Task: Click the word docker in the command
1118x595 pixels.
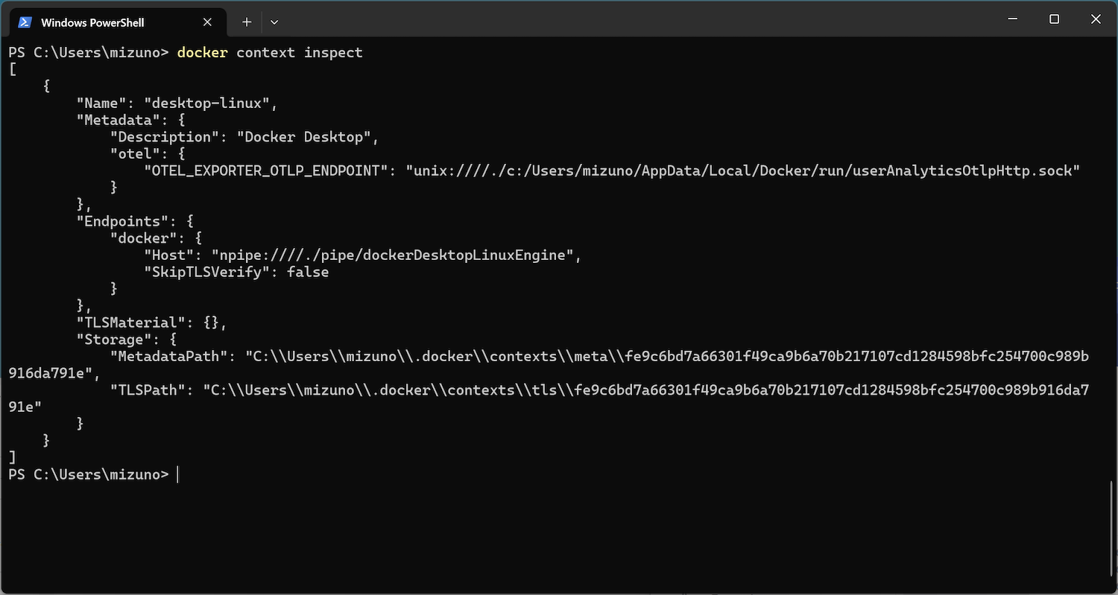Action: pos(202,53)
